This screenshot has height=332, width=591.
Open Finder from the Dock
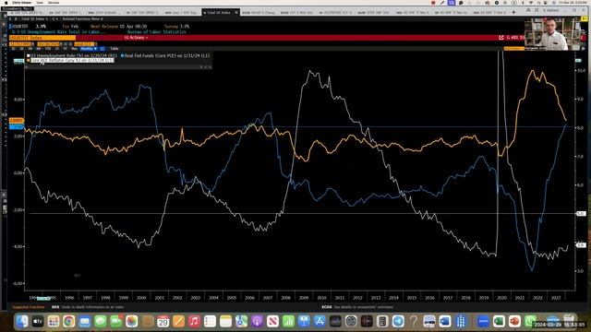[x=22, y=321]
